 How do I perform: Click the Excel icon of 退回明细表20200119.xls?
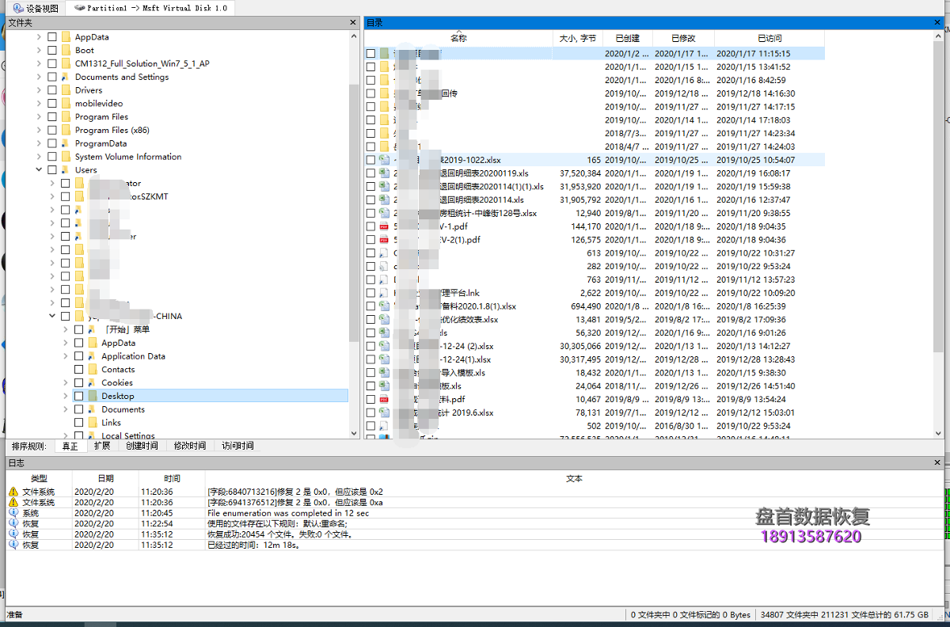384,173
